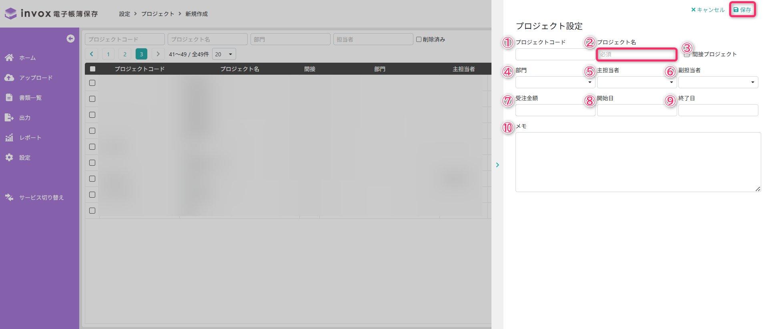Click the キャンセル cancel link
The height and width of the screenshot is (329, 766).
click(708, 10)
